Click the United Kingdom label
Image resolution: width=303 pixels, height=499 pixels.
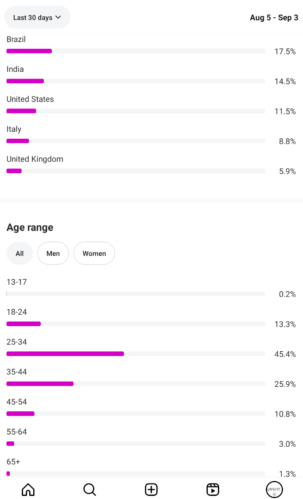click(35, 159)
